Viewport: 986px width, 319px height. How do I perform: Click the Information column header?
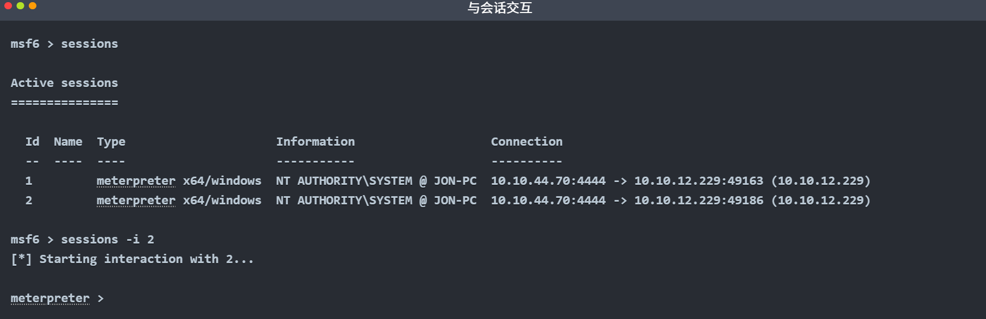click(x=315, y=142)
